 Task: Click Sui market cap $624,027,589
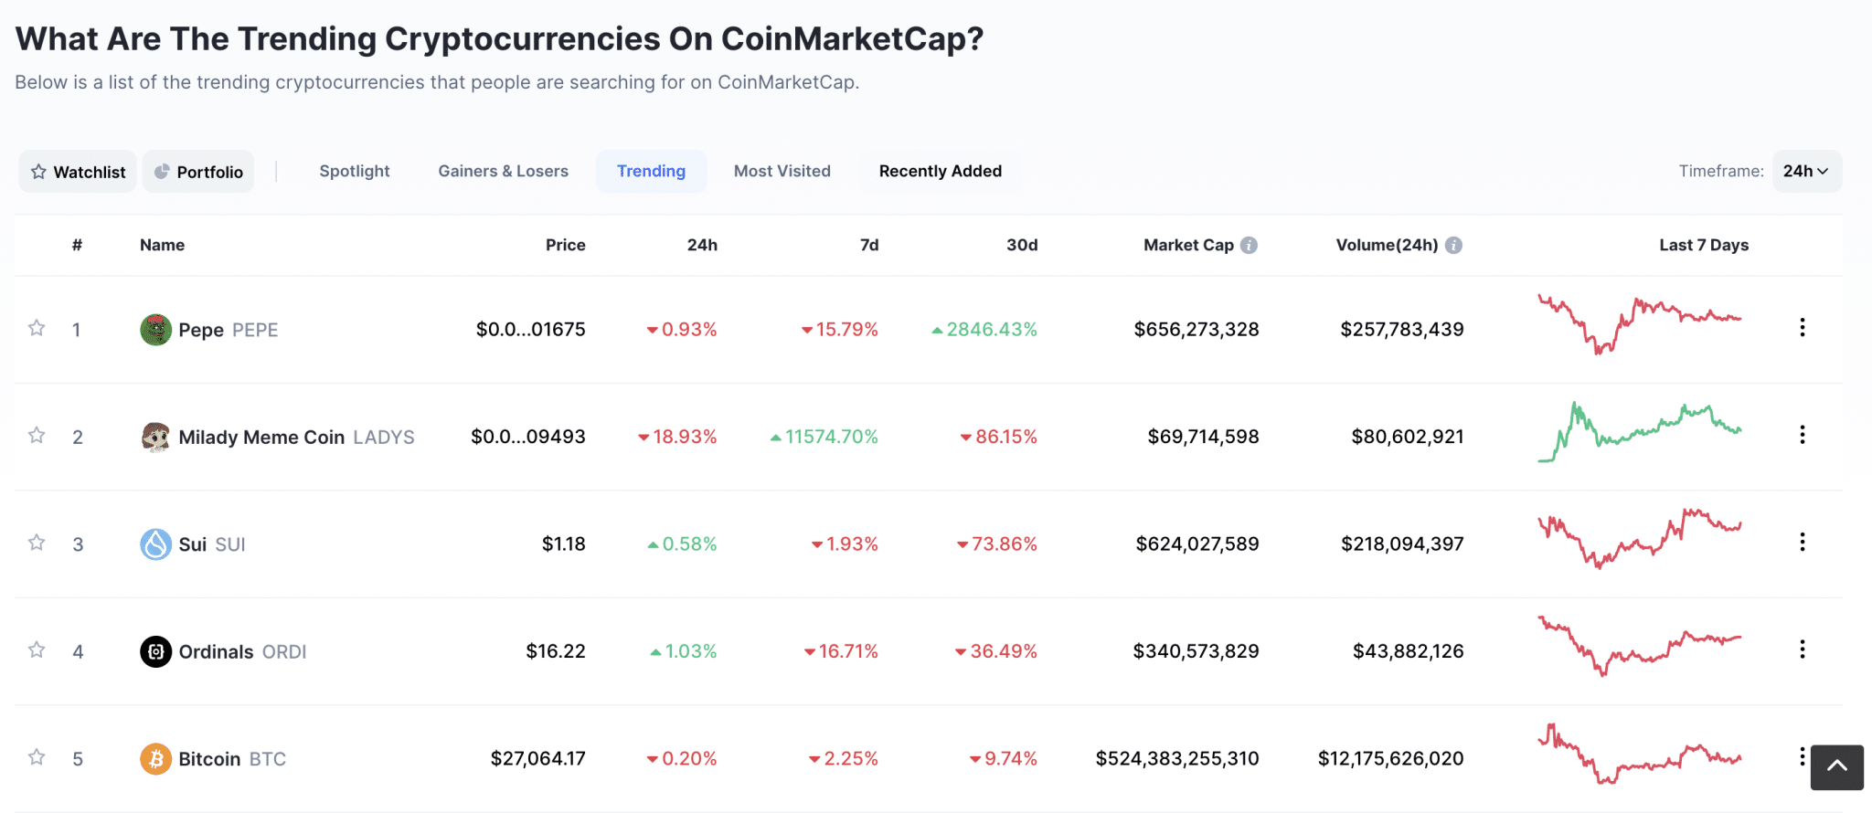click(1197, 544)
